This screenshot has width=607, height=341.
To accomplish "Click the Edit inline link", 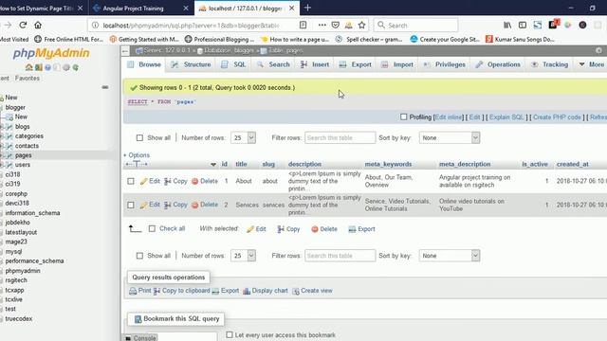I will tap(449, 117).
